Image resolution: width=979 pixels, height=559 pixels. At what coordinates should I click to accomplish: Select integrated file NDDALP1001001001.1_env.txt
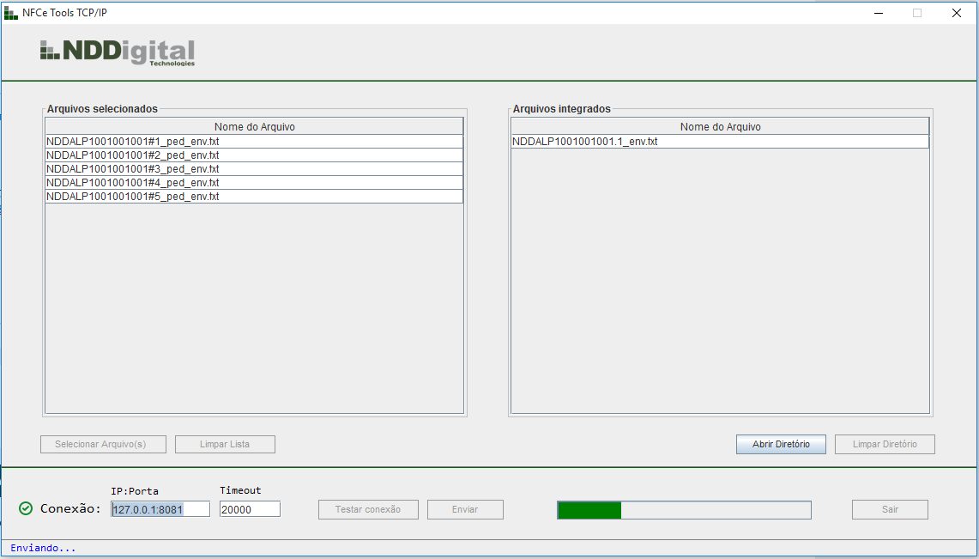point(585,142)
